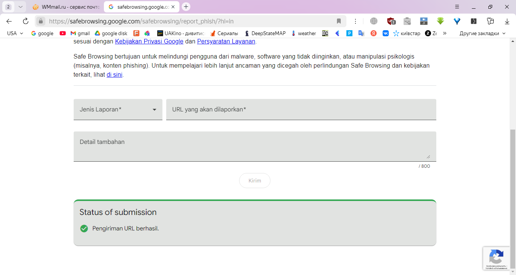Click the green download arrow extension
This screenshot has height=275, width=516.
(x=440, y=21)
